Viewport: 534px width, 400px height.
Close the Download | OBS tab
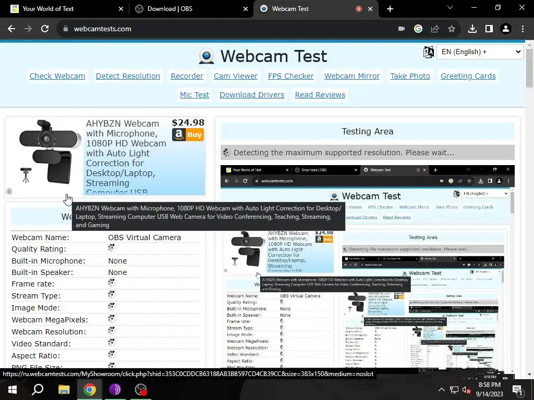tap(246, 9)
